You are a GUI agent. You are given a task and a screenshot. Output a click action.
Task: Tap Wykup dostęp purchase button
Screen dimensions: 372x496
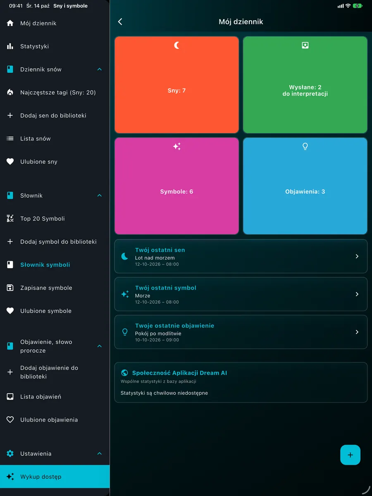55,477
